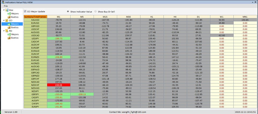This screenshot has height=114, width=258.
Task: Click the red 208.08 cell for NZDCHF
Action: coord(59,85)
